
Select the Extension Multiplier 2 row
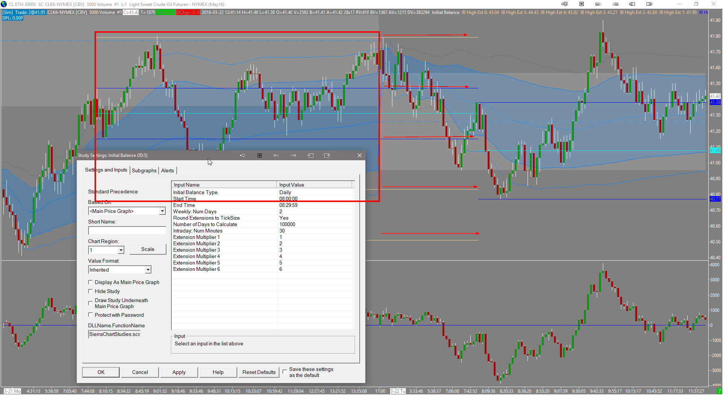click(262, 243)
